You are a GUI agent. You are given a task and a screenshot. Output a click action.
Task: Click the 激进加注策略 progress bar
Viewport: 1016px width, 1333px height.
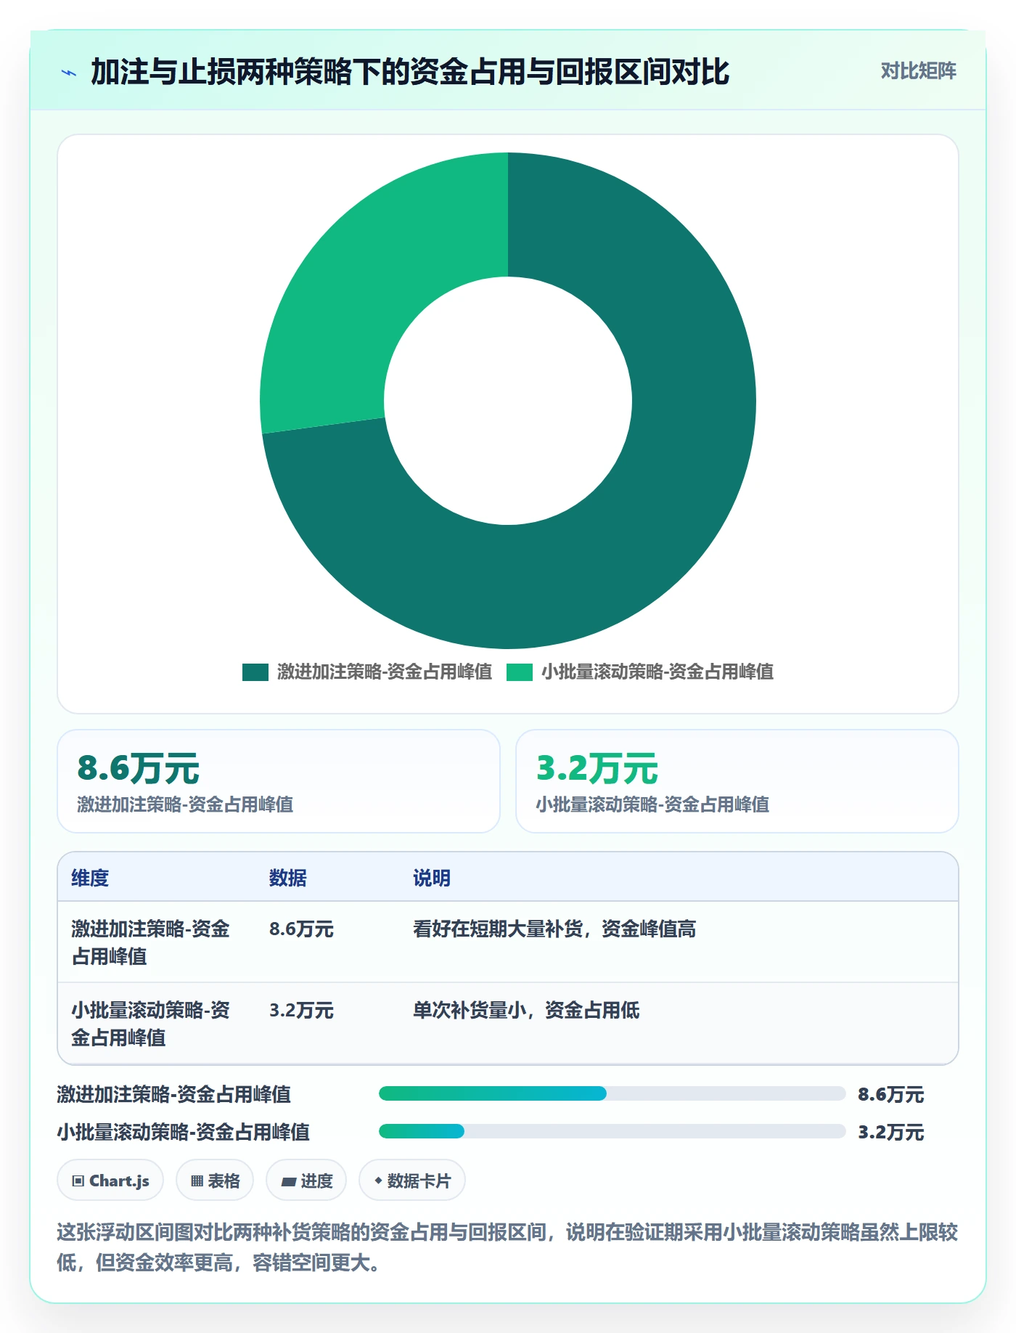pos(612,1093)
